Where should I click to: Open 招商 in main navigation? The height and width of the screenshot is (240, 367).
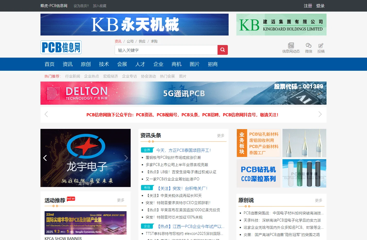pyautogui.click(x=213, y=64)
